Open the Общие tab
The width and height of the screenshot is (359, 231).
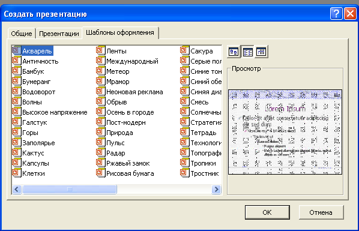click(x=22, y=34)
